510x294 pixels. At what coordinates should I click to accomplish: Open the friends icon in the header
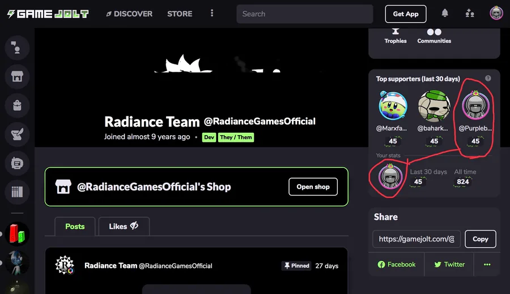470,14
